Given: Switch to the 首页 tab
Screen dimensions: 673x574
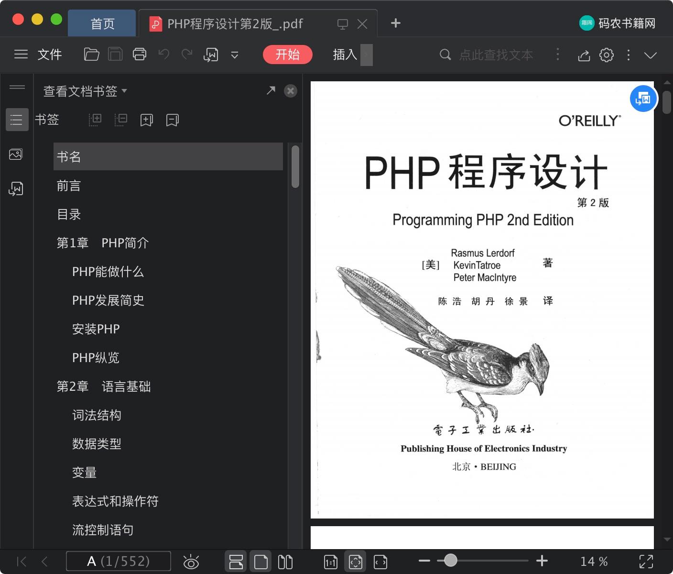Looking at the screenshot, I should click(102, 23).
